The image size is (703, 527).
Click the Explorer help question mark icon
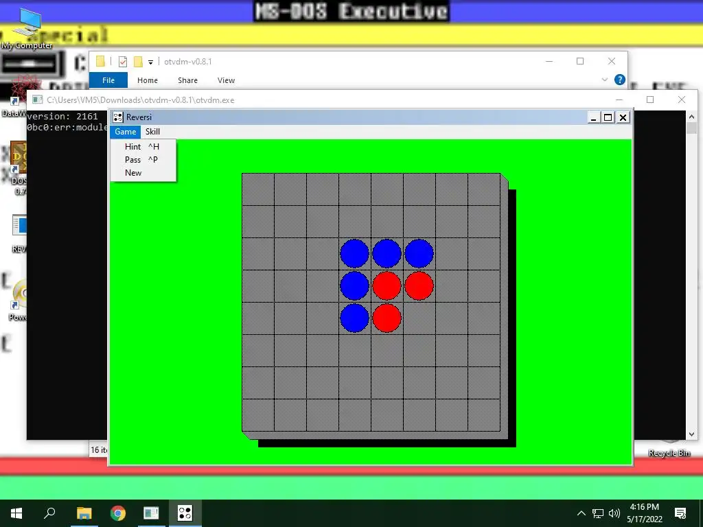point(620,80)
